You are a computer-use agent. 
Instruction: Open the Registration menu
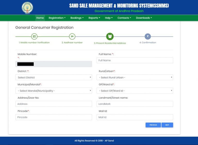pyautogui.click(x=57, y=18)
